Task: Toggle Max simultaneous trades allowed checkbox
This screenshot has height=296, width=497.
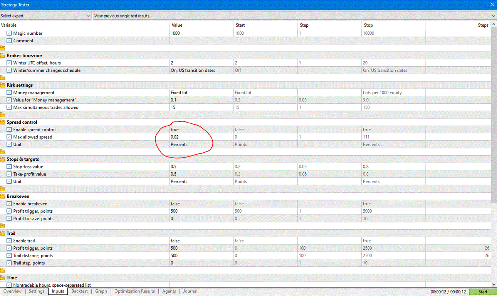Action: tap(9, 107)
